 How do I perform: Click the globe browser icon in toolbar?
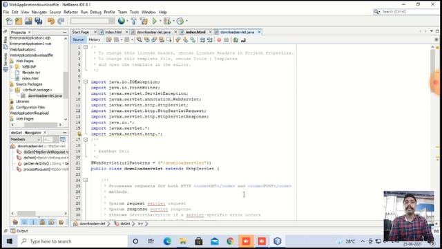[x=122, y=21]
